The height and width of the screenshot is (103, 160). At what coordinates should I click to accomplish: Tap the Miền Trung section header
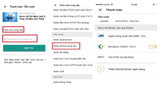[x=72, y=34]
